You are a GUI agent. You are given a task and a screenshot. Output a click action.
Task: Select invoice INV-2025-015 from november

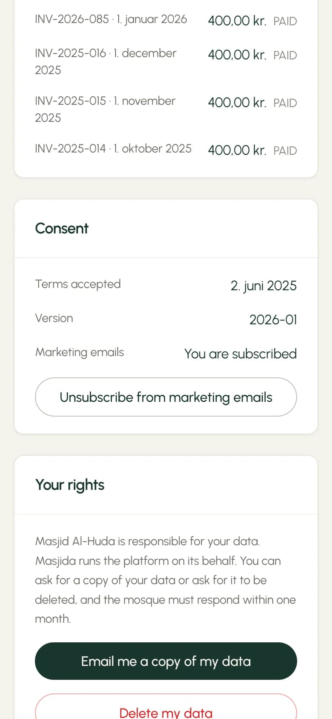pyautogui.click(x=166, y=109)
